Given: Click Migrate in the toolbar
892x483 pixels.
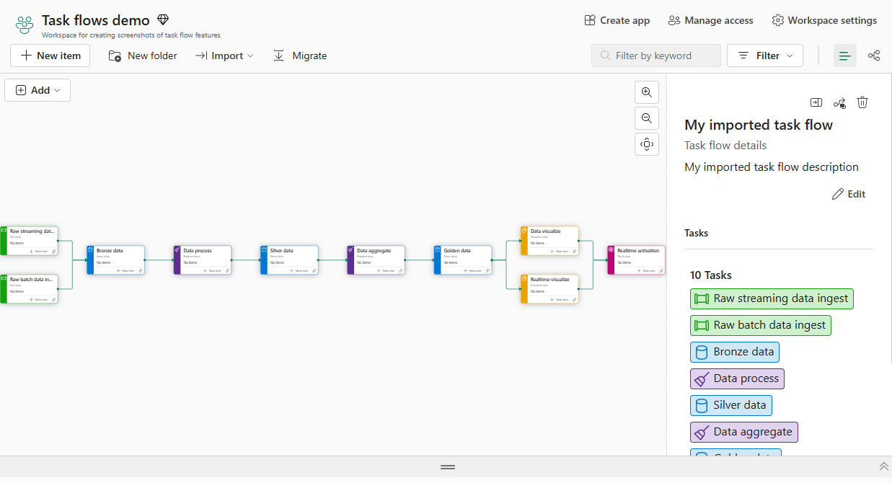Looking at the screenshot, I should (299, 56).
